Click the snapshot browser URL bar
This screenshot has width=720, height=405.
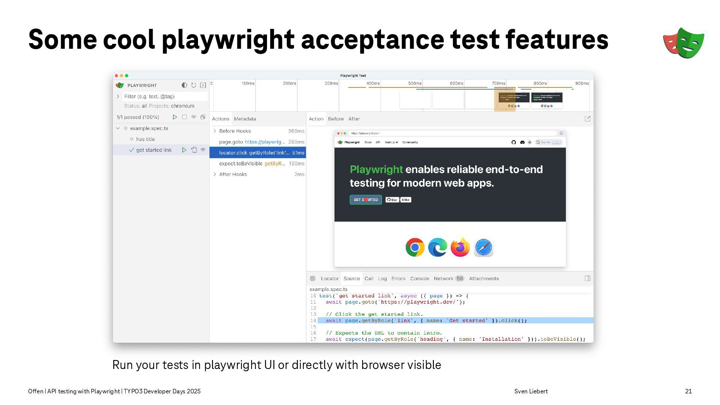click(x=453, y=133)
